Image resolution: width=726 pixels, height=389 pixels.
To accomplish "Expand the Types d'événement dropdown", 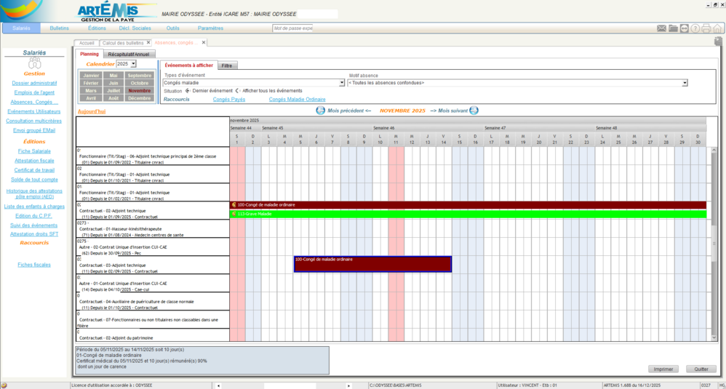I will [342, 83].
